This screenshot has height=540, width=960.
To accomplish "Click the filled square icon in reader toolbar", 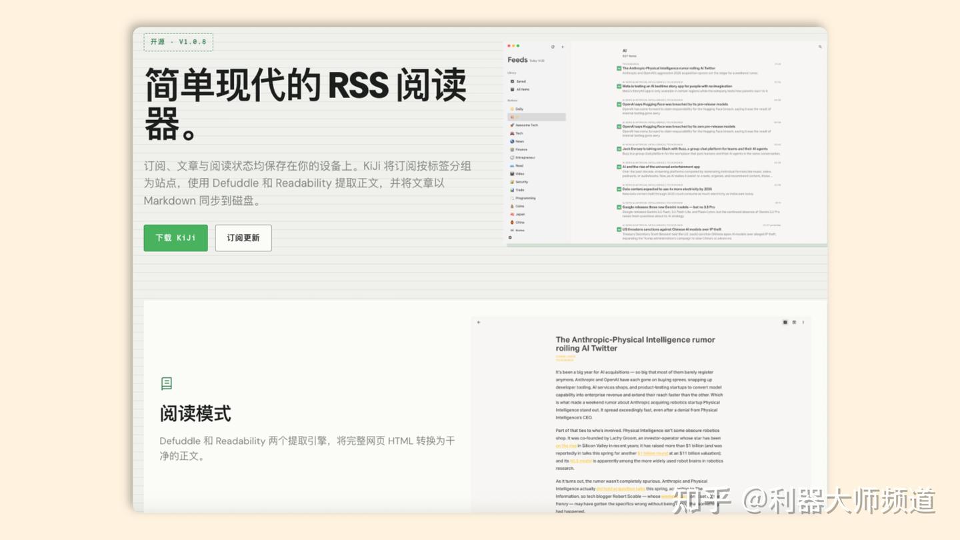I will [785, 322].
